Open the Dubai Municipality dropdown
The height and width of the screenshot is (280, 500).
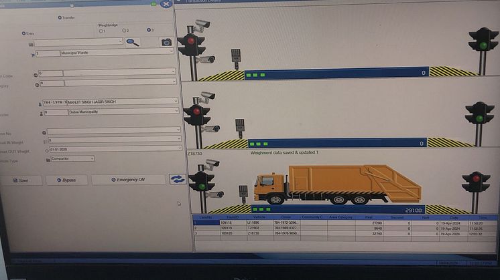tap(176, 112)
